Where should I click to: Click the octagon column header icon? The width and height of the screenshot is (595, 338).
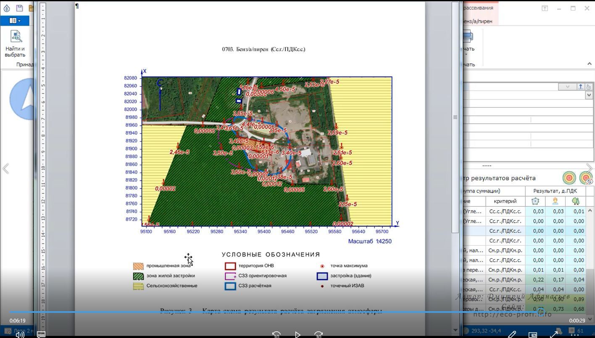535,201
